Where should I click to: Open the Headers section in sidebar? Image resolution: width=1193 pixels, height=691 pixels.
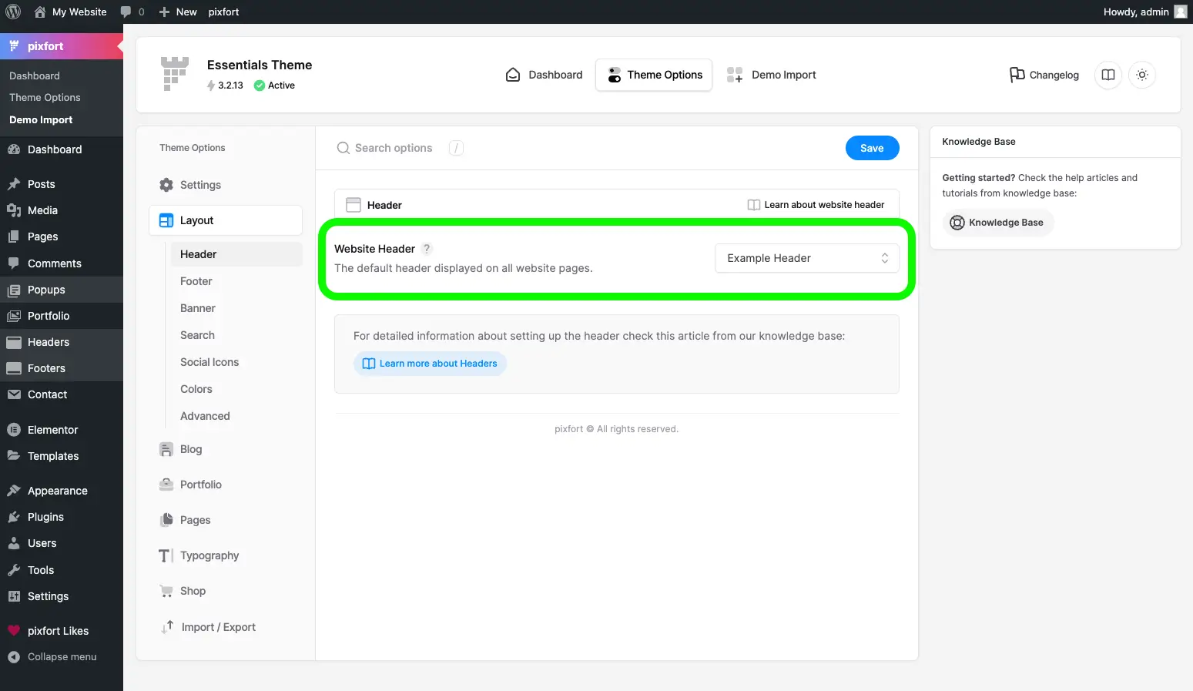(x=48, y=342)
